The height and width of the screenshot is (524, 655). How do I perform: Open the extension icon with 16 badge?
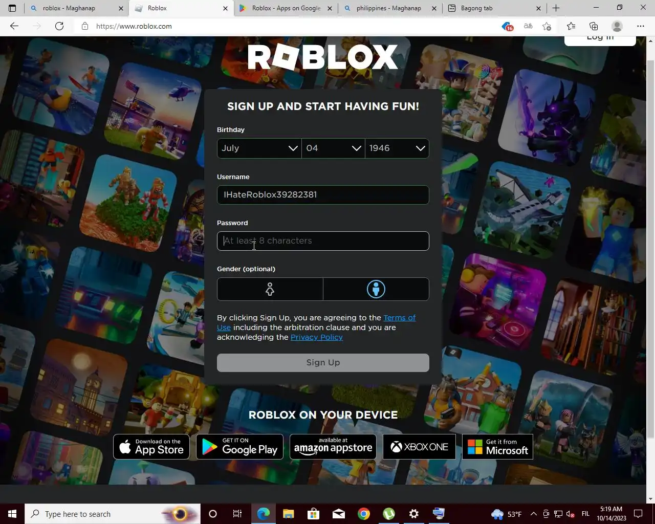507,26
